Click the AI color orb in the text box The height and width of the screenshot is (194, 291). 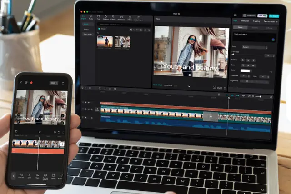click(273, 40)
